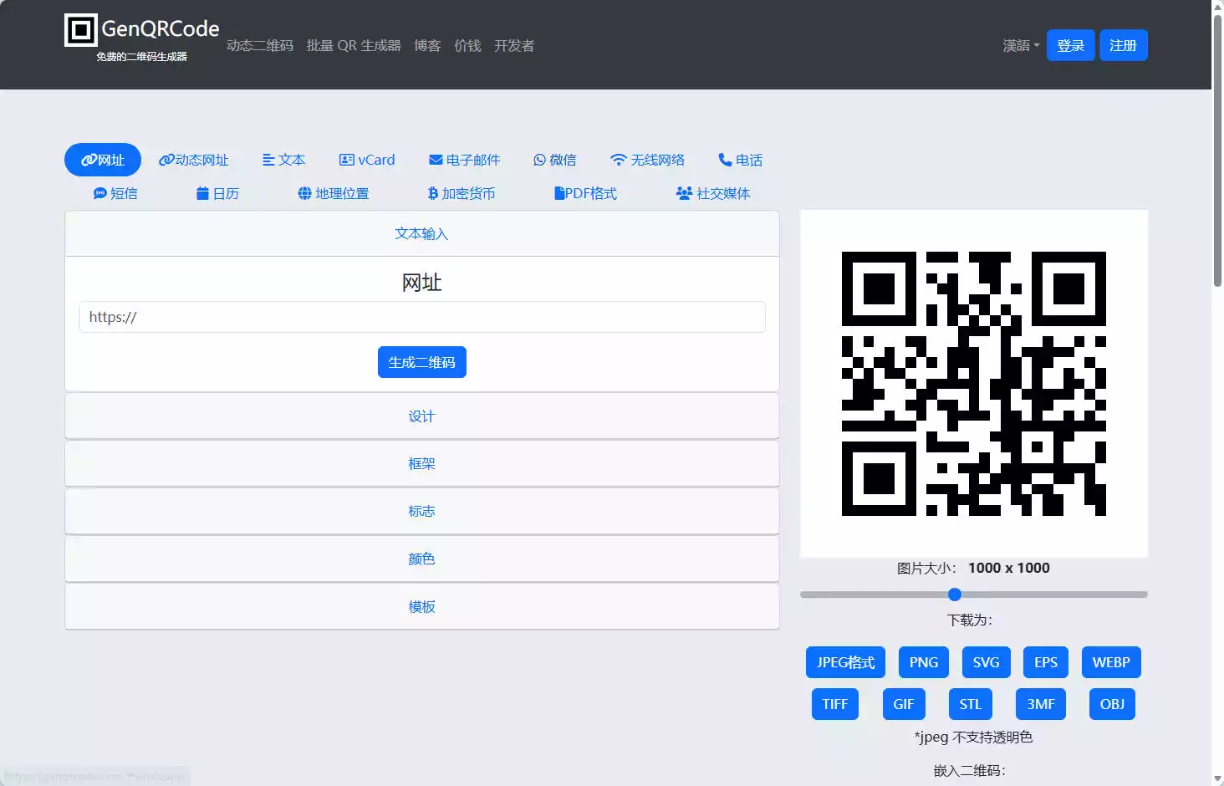Collapse the 文本输入 section
1224x786 pixels.
421,233
